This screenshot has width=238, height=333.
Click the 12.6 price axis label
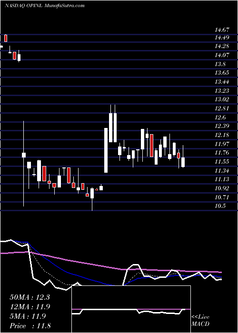click(220, 118)
